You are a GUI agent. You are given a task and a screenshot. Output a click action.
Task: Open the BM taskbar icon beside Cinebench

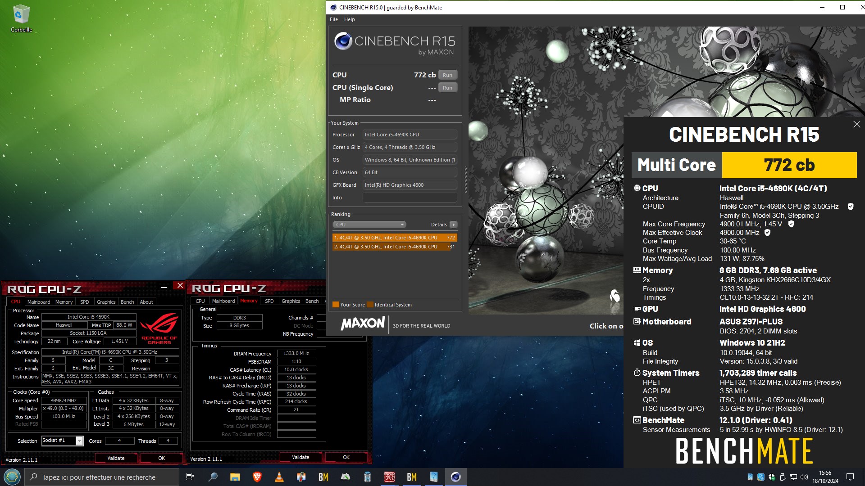(411, 477)
